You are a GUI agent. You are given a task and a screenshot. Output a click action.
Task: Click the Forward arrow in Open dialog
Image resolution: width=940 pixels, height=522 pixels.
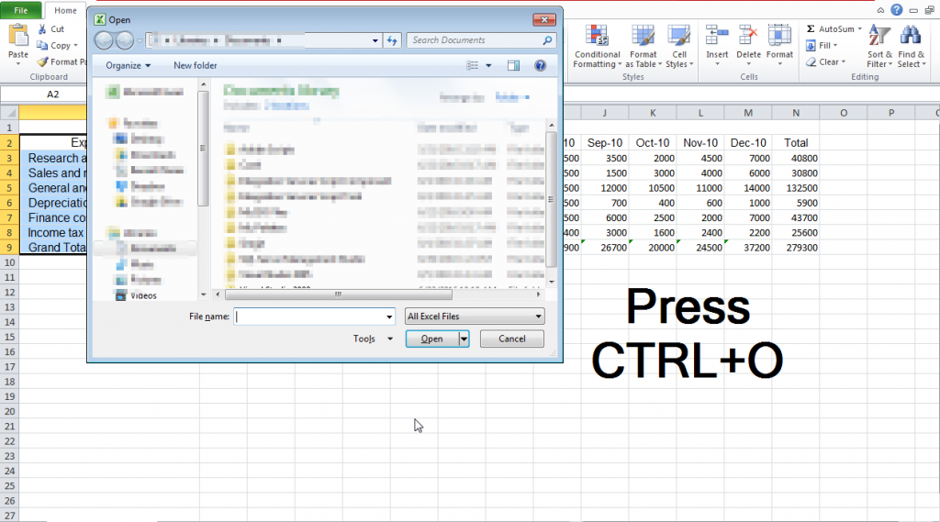[125, 40]
